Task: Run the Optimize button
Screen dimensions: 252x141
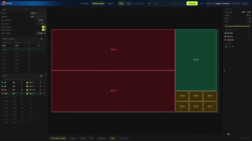Action: (x=192, y=3)
